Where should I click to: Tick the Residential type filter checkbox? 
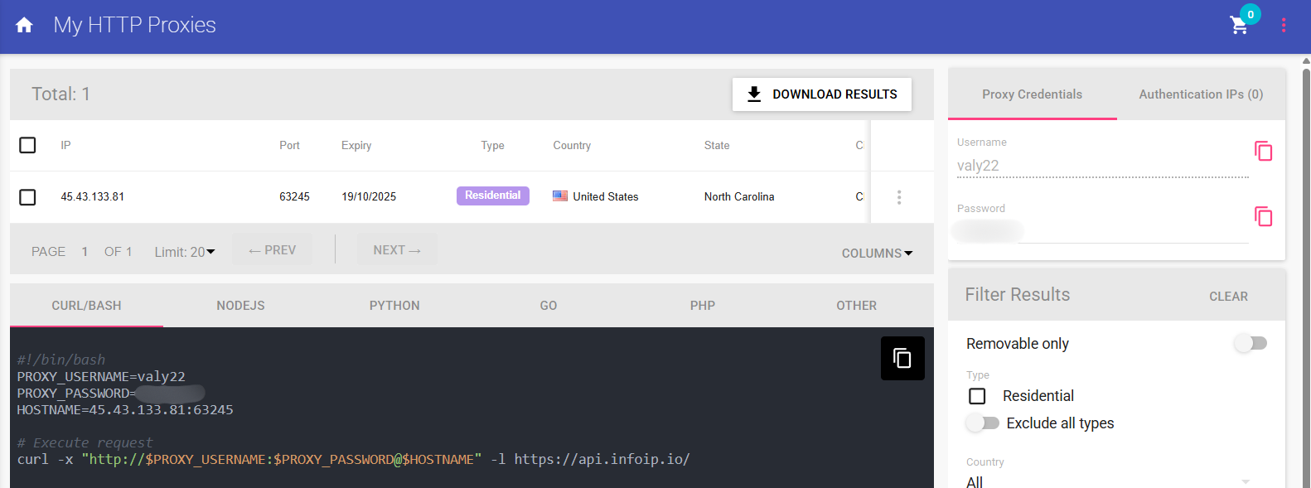[978, 396]
